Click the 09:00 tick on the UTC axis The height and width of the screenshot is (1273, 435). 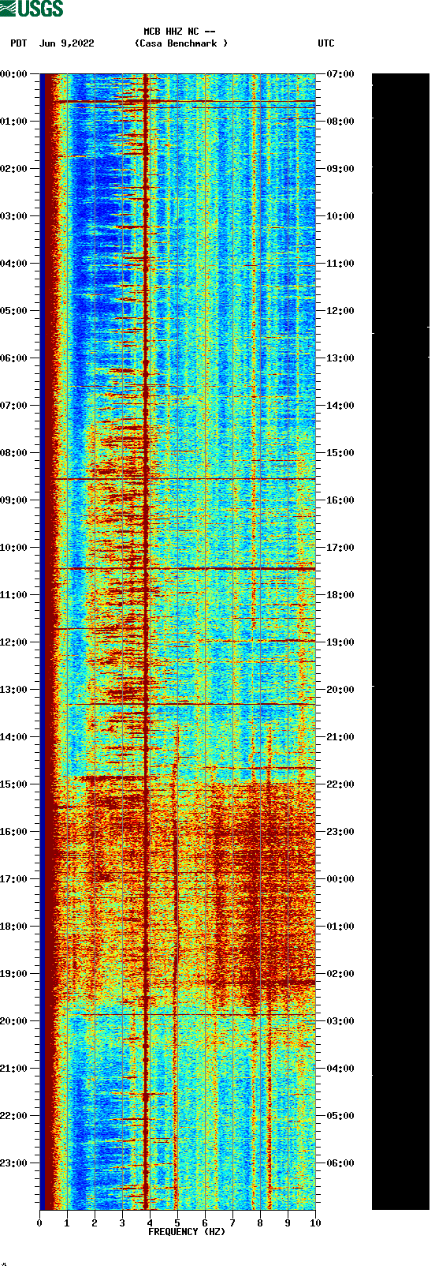click(340, 168)
